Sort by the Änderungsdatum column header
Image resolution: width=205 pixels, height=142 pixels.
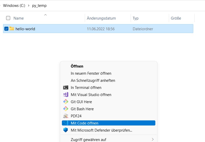(x=101, y=18)
